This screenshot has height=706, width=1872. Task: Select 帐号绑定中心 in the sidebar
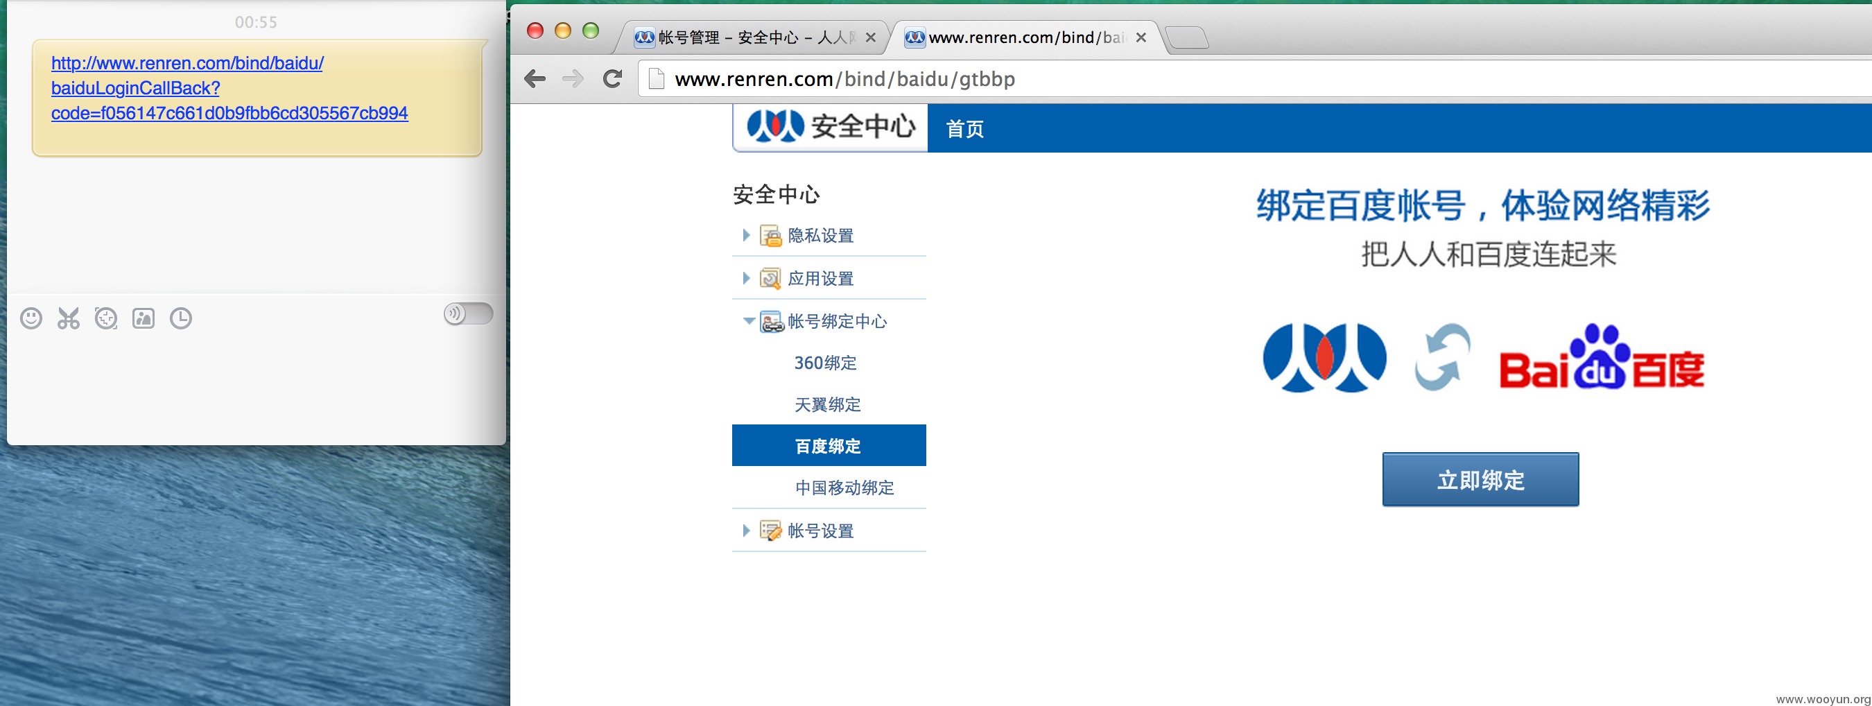point(837,321)
